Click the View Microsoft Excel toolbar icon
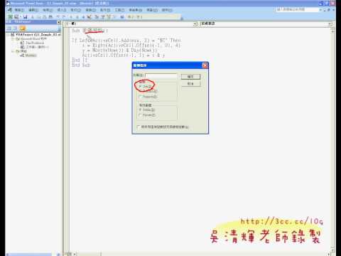This screenshot has width=341, height=256. click(x=10, y=17)
